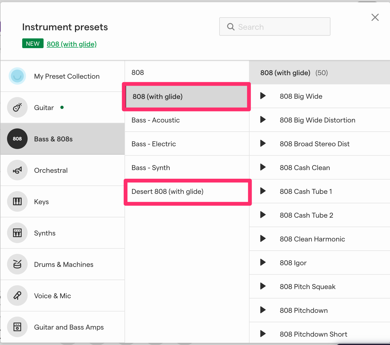Screen dimensions: 390x345
Task: Select the Bass & 808s category label
Action: click(x=53, y=139)
